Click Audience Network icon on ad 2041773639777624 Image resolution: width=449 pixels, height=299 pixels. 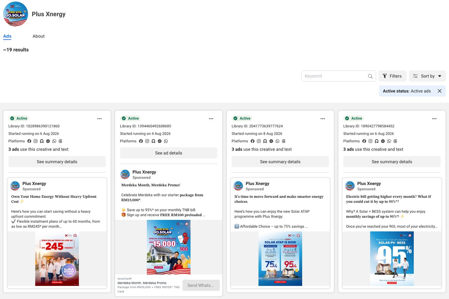(x=265, y=141)
